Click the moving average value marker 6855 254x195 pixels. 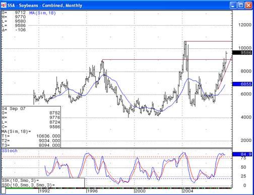[x=242, y=84]
